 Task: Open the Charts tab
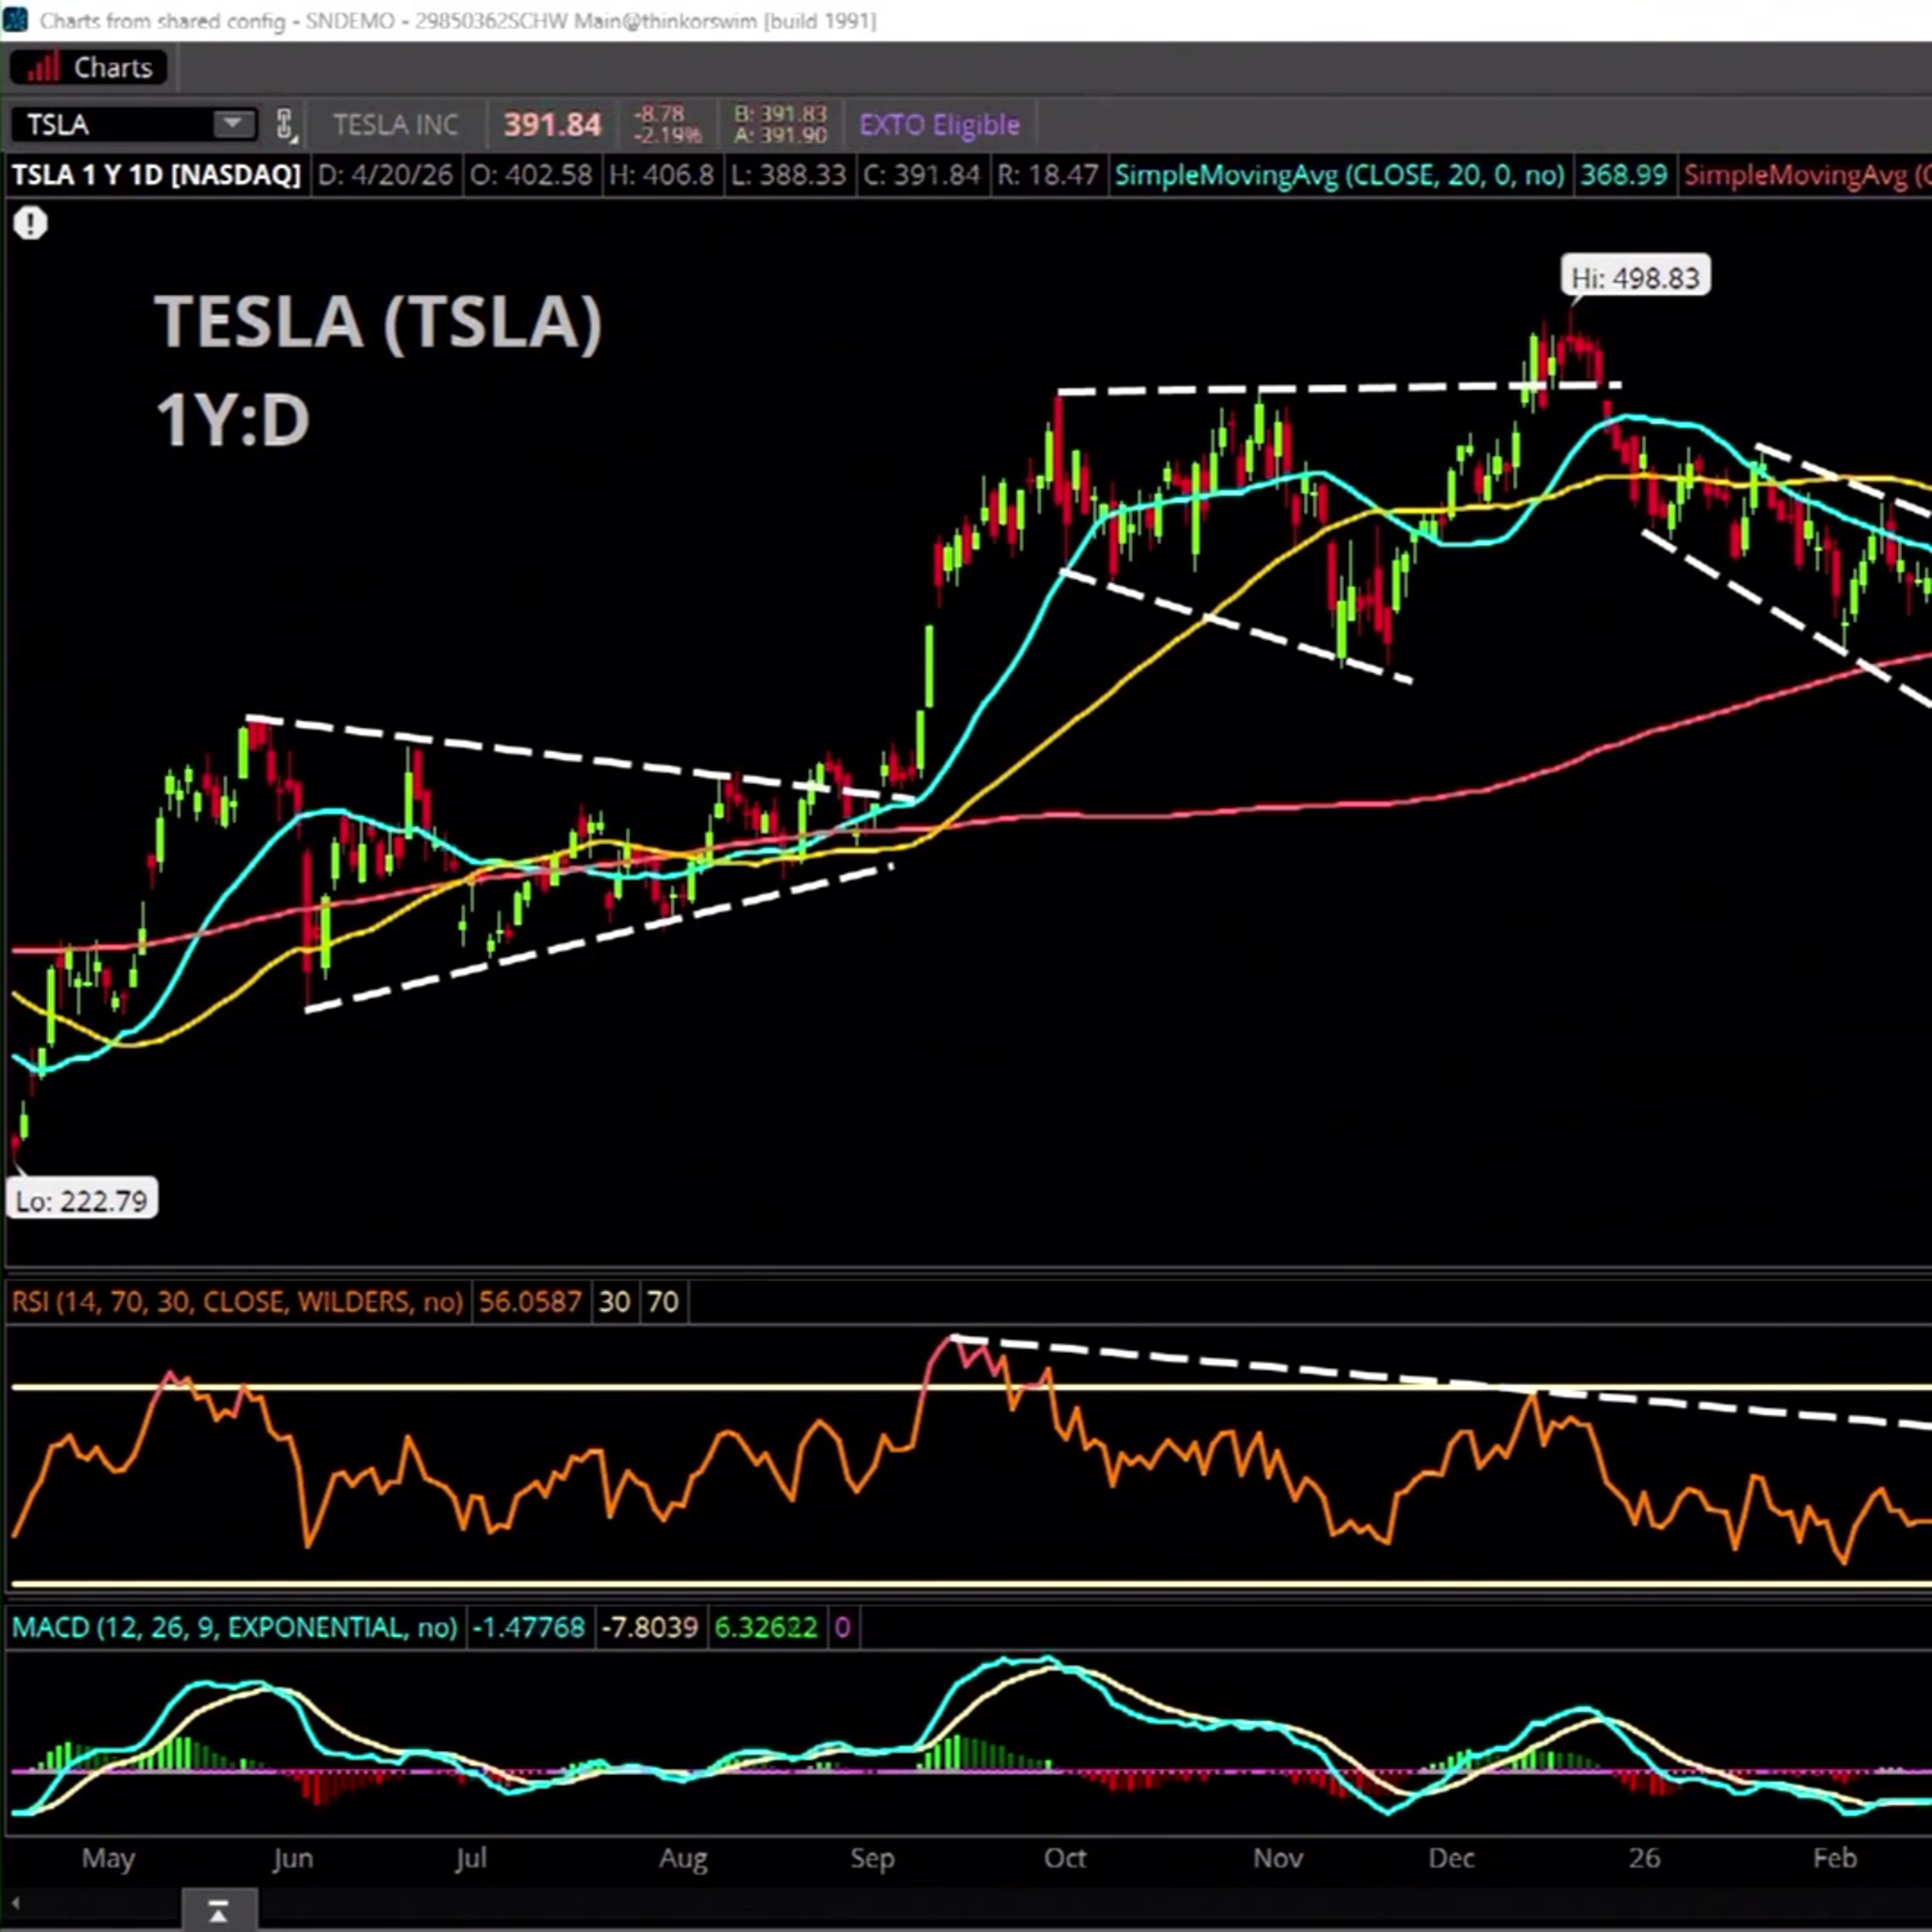(x=88, y=68)
